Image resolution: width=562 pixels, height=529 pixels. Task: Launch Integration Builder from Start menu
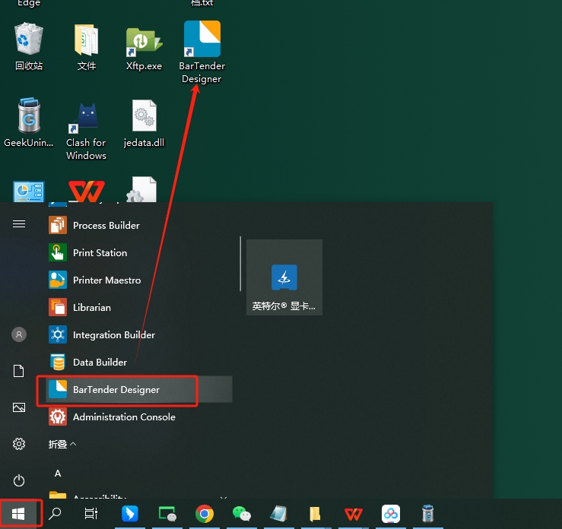[x=140, y=335]
